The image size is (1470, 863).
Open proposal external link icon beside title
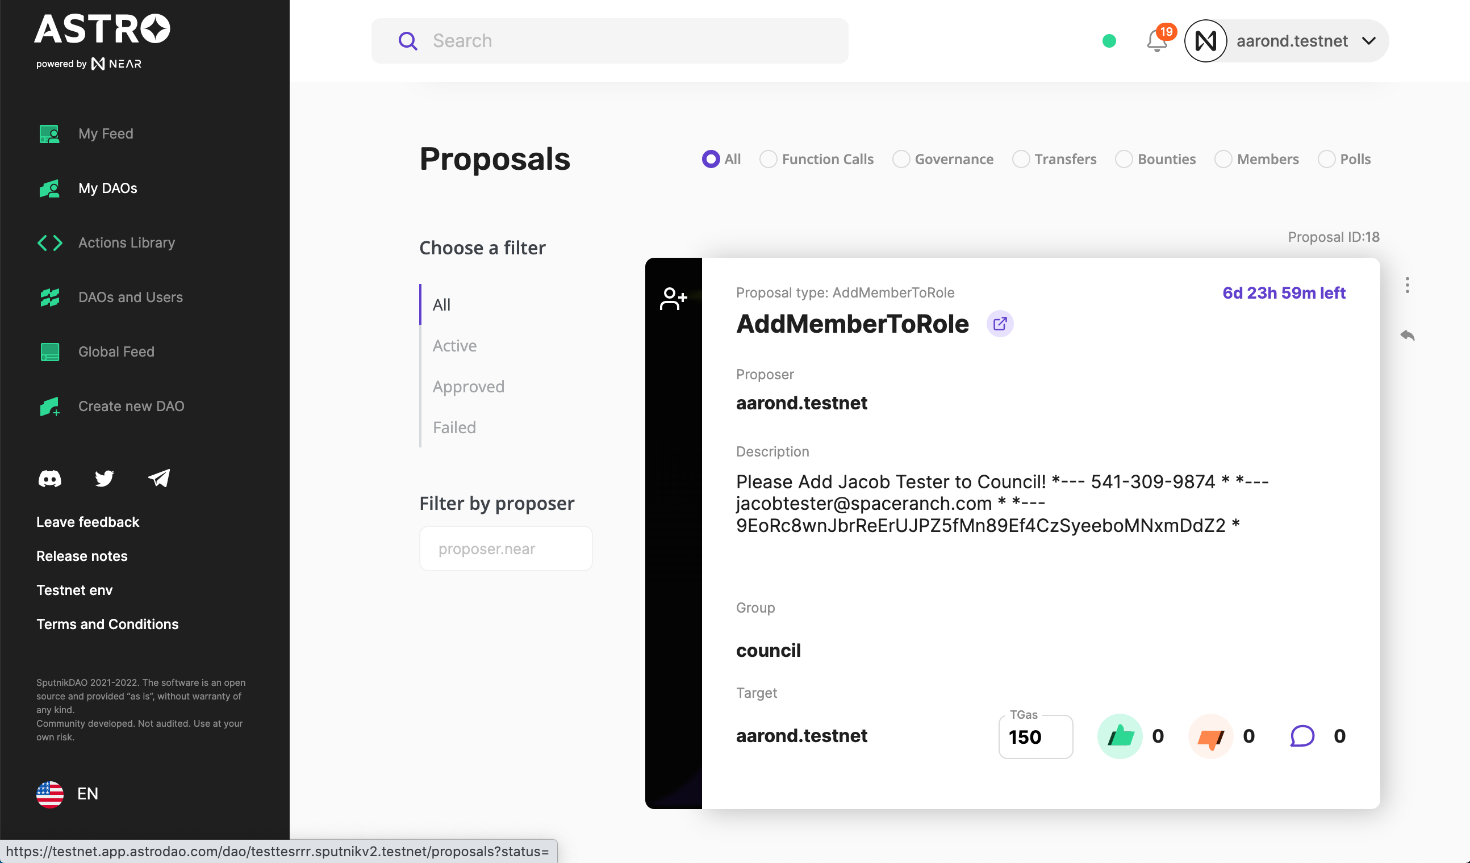[1000, 324]
